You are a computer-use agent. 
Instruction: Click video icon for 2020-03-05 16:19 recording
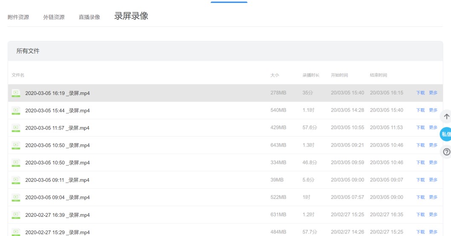[16, 93]
